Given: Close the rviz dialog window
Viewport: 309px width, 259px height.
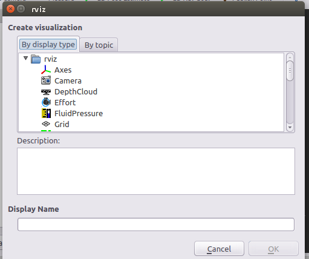Looking at the screenshot, I should [10, 9].
